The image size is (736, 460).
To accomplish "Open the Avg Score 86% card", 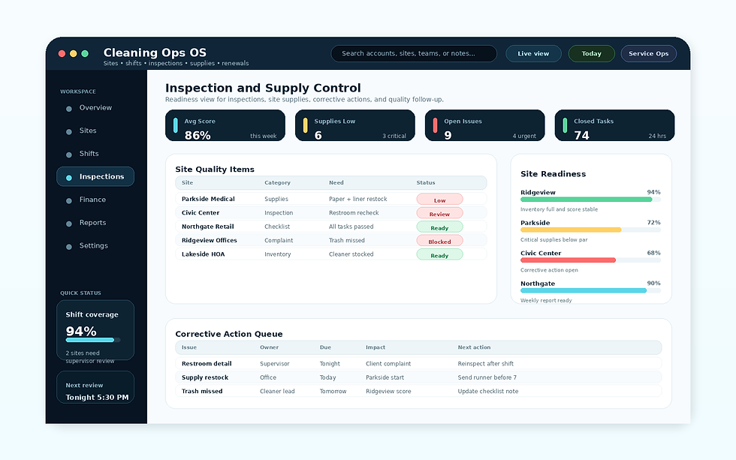I will 225,125.
